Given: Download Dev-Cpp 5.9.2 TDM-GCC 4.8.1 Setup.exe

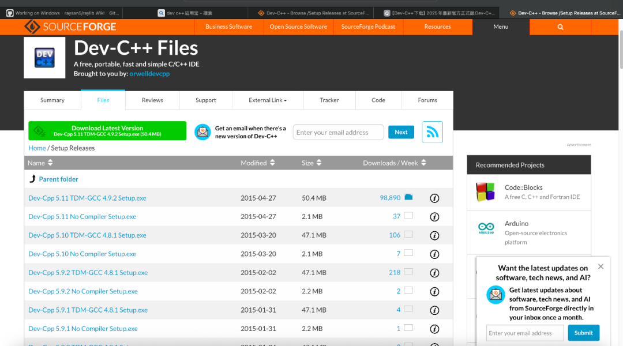Looking at the screenshot, I should pyautogui.click(x=88, y=273).
